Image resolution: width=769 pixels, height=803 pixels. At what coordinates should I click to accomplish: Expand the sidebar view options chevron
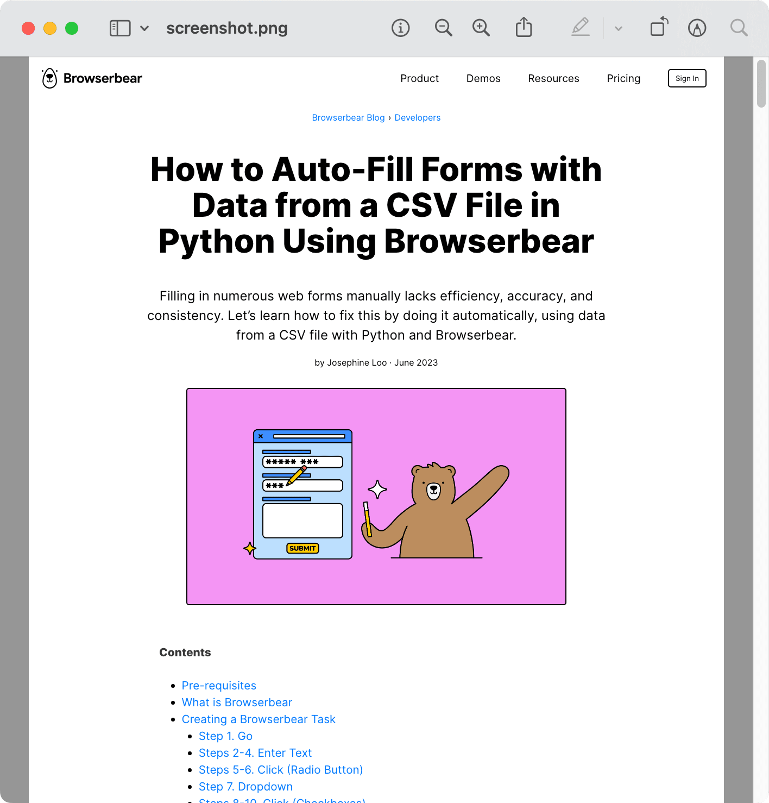coord(144,28)
